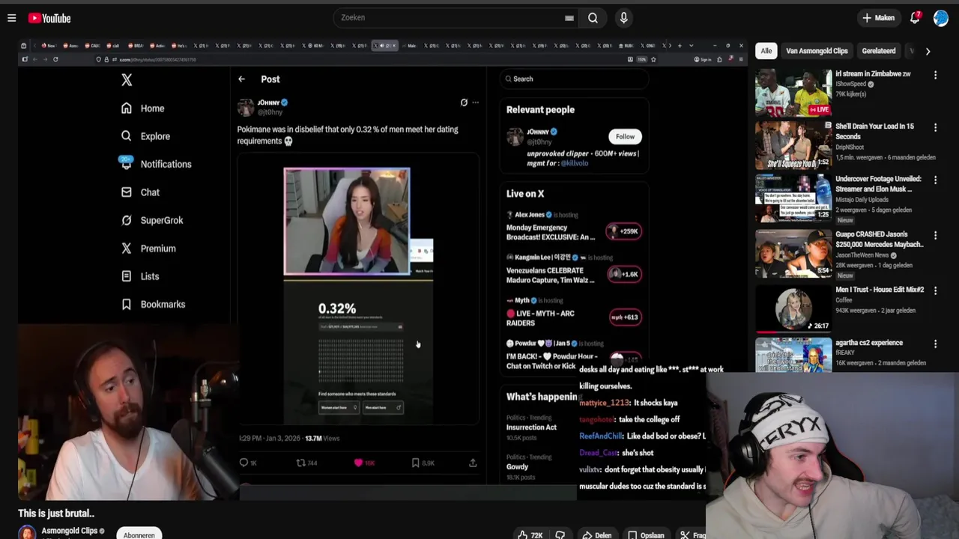The width and height of the screenshot is (959, 539).
Task: Click the three-dot menu on the post
Action: (475, 103)
